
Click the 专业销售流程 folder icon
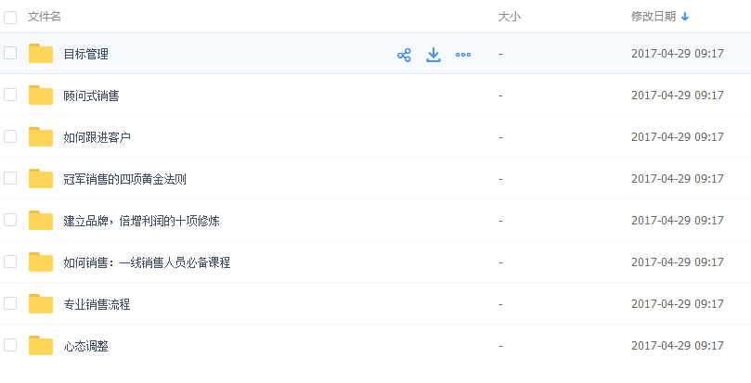[x=41, y=303]
